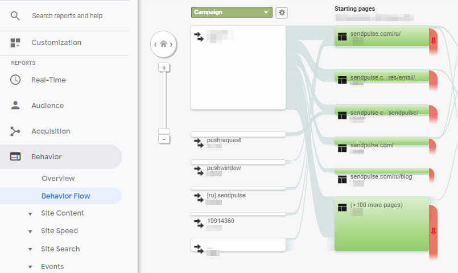Image resolution: width=458 pixels, height=273 pixels.
Task: Click the left arrow in flow navigator
Action: [155, 45]
